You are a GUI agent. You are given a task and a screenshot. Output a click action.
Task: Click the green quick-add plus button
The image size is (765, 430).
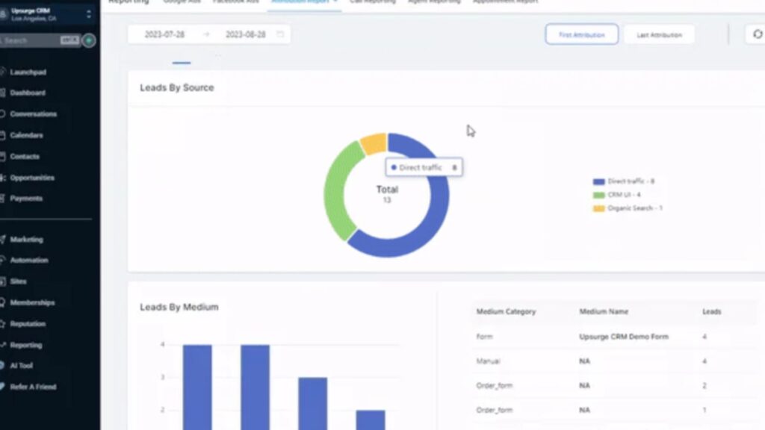[89, 40]
